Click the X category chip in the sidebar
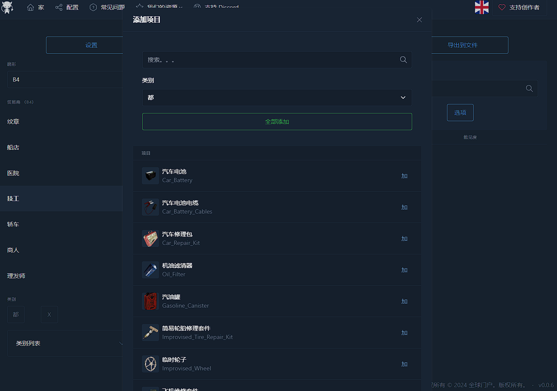This screenshot has height=391, width=557. tap(49, 315)
